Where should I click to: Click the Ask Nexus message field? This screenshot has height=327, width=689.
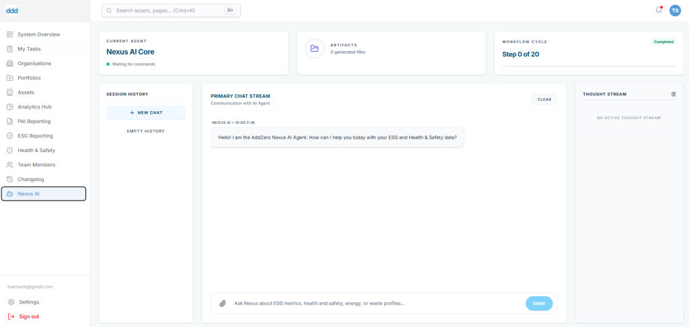coord(375,303)
